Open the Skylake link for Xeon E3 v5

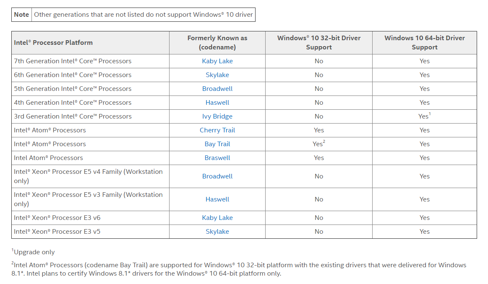point(217,232)
